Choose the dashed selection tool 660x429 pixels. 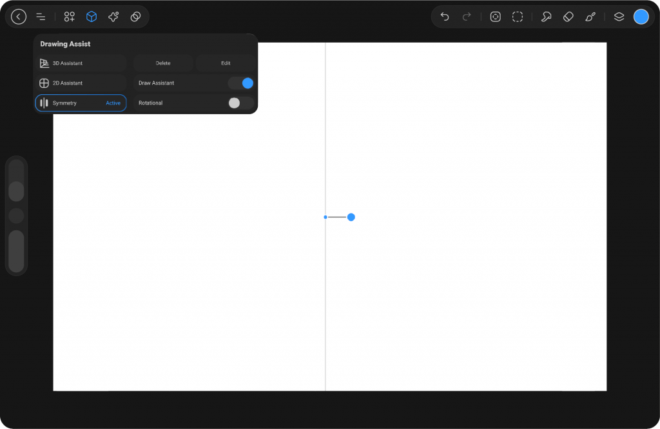coord(518,17)
